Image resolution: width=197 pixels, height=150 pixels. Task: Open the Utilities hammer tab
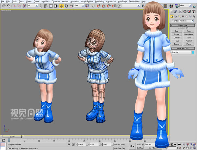coord(193,12)
